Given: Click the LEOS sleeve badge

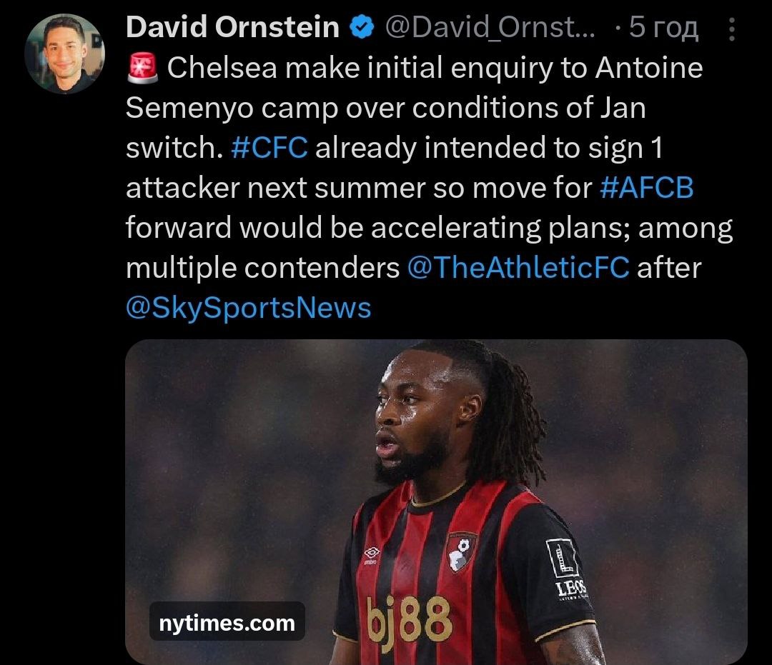Looking at the screenshot, I should click(566, 568).
